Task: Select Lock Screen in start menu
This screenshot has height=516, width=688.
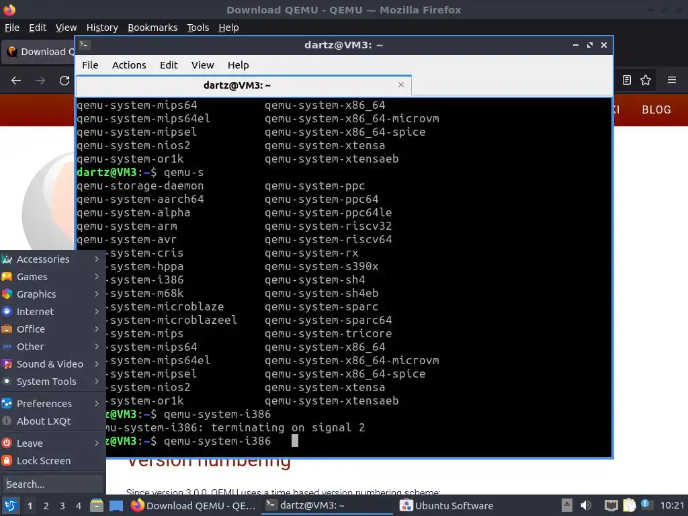Action: (51, 461)
